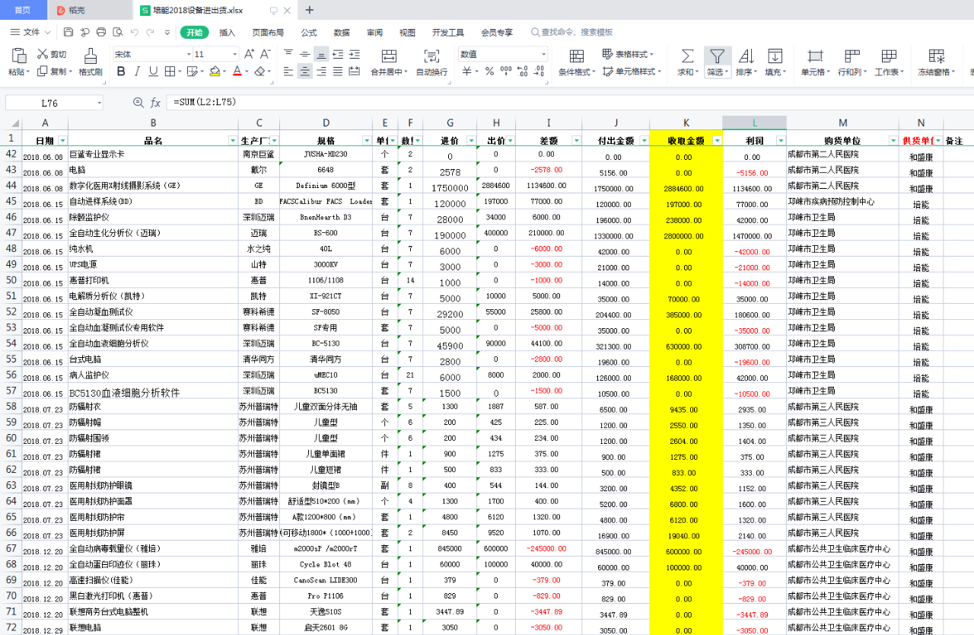Click the 筛选 filter funnel icon
This screenshot has width=974, height=635.
(x=717, y=56)
